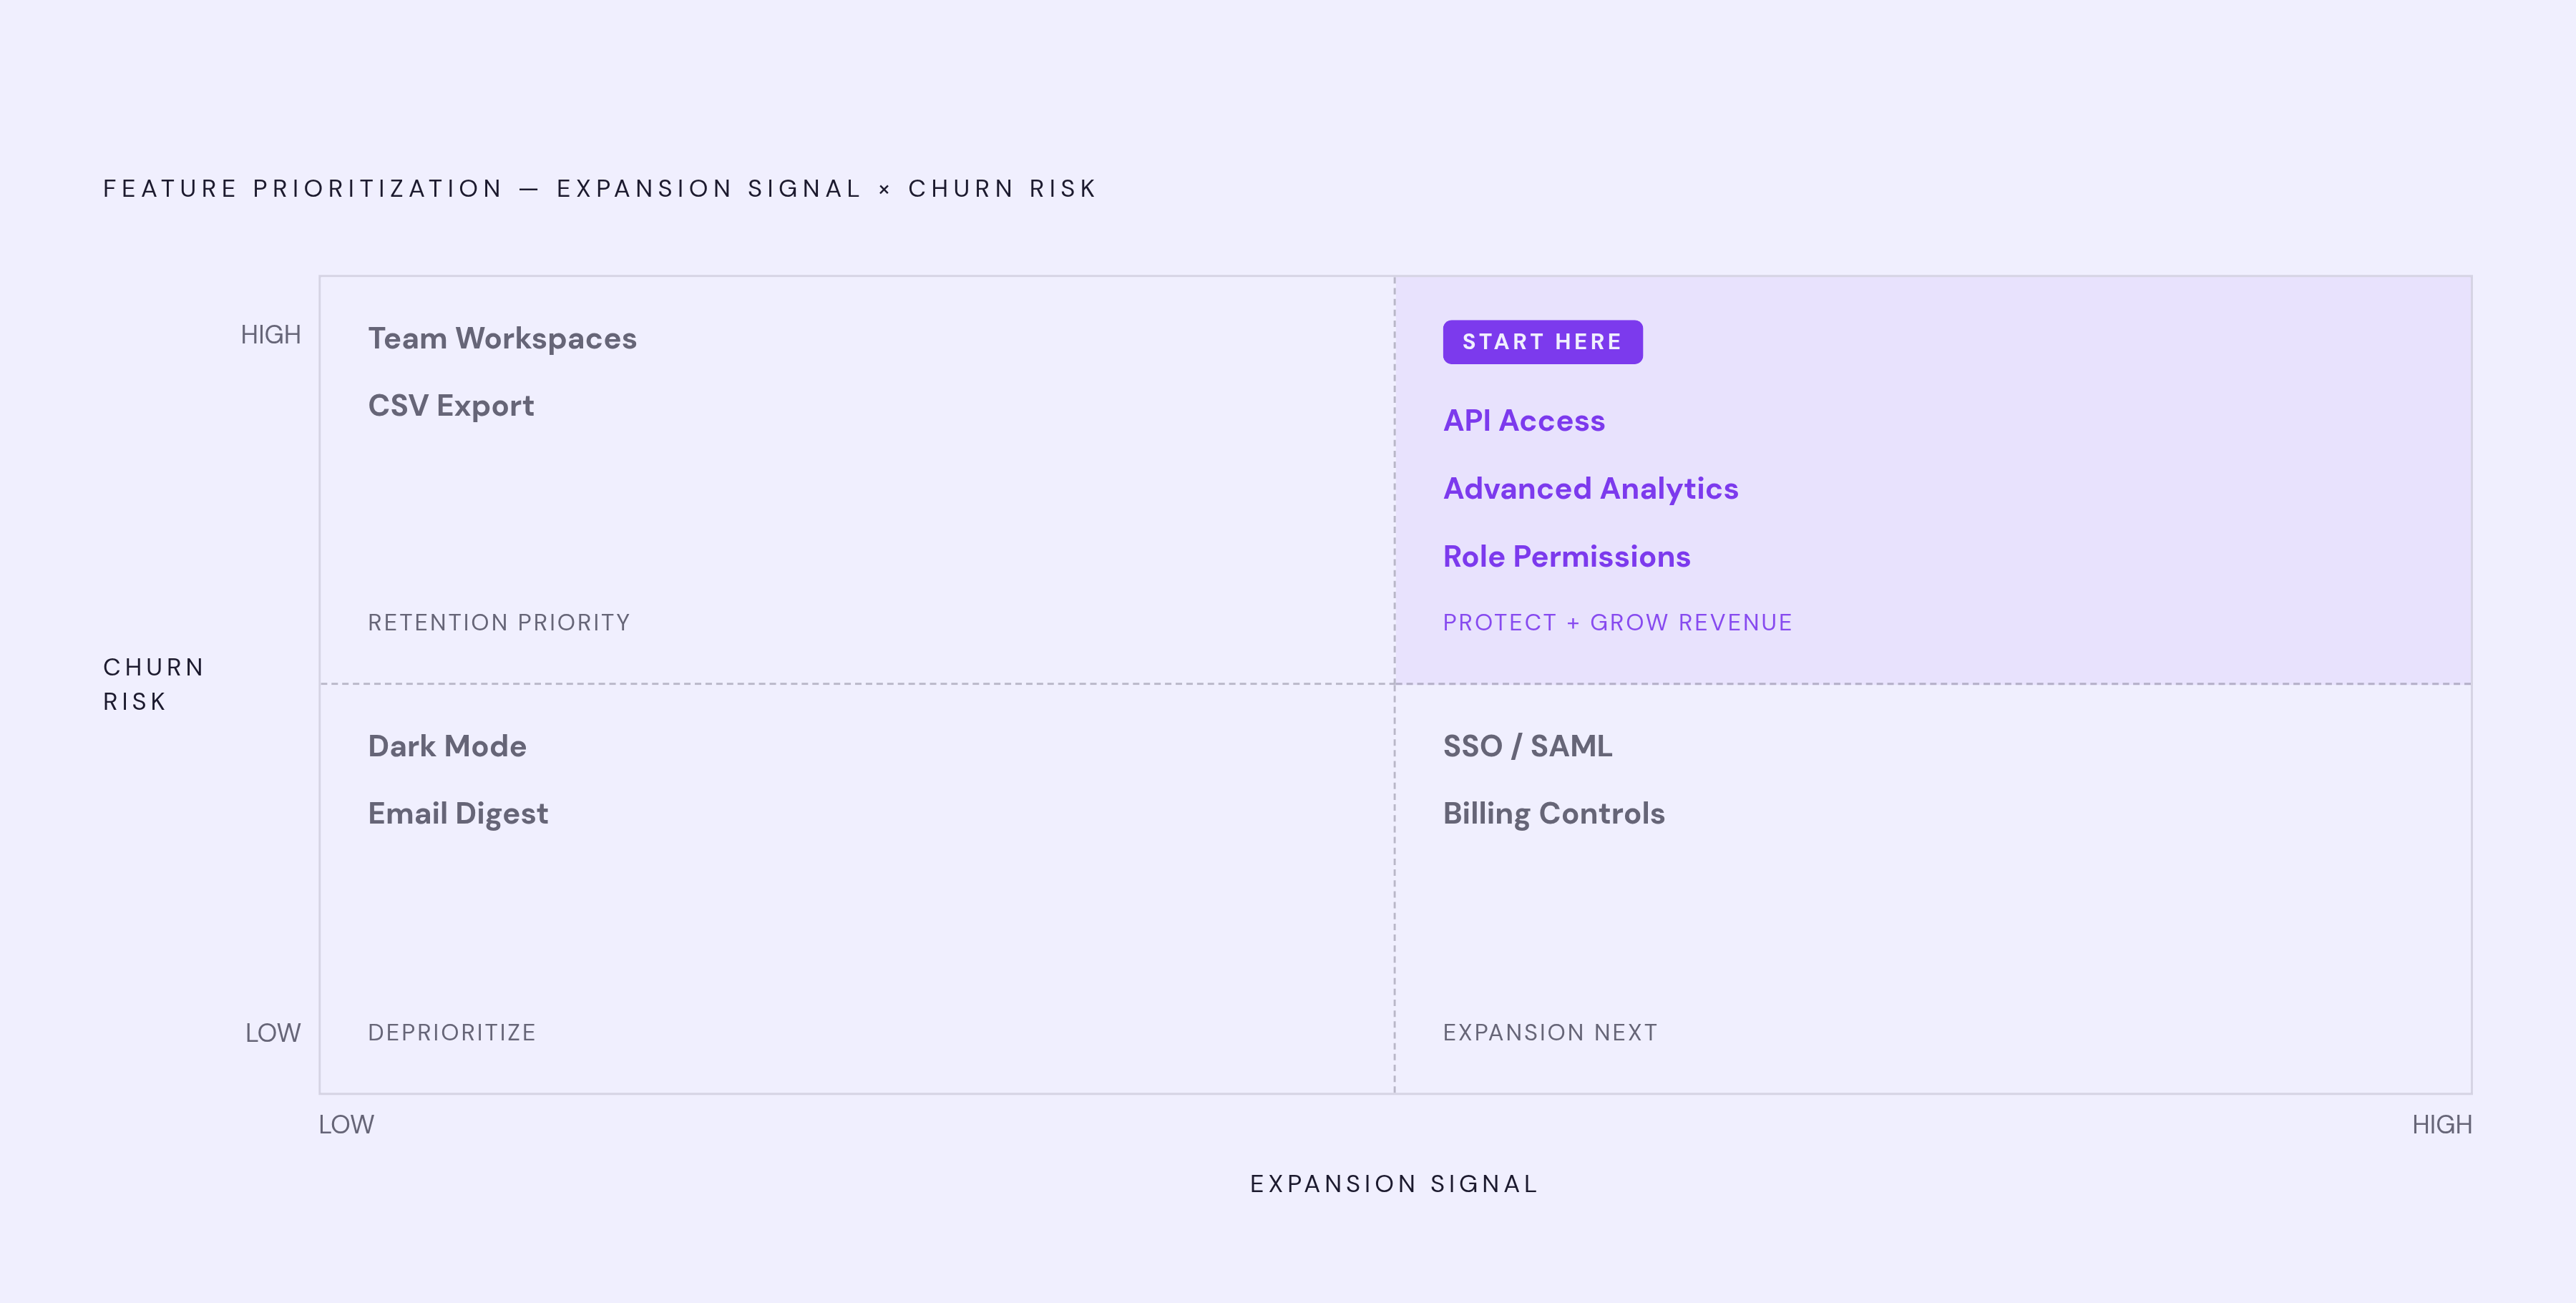Select the Advanced Analytics feature
Image resolution: width=2576 pixels, height=1303 pixels.
pyautogui.click(x=1591, y=489)
